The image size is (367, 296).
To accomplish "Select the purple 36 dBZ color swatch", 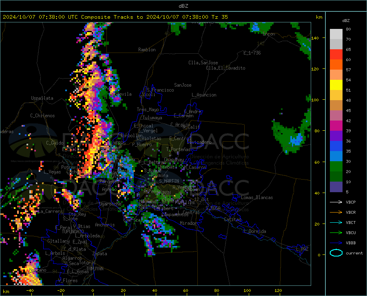I will [x=336, y=136].
